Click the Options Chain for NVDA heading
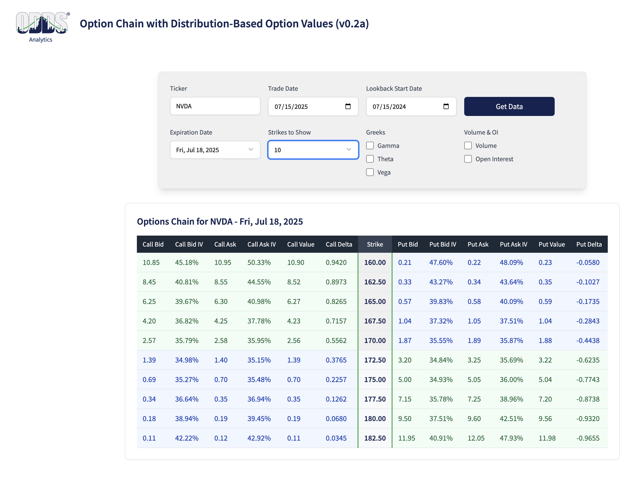 pyautogui.click(x=220, y=221)
